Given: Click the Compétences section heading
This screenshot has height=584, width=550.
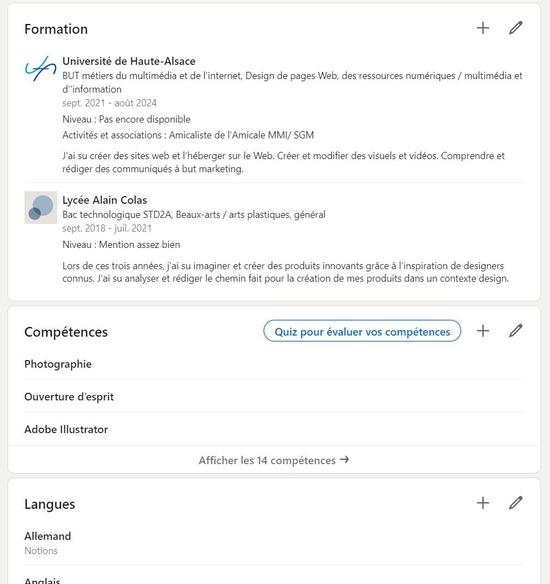Looking at the screenshot, I should [65, 331].
